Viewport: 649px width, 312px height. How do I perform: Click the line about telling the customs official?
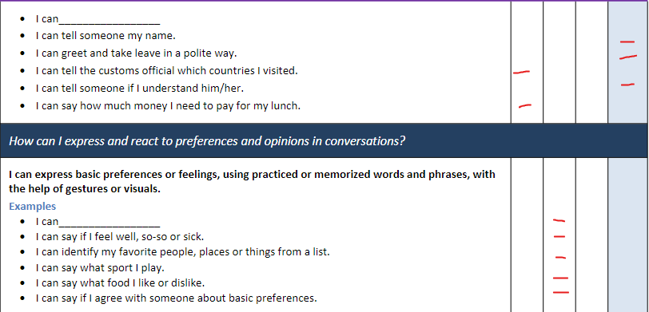167,71
